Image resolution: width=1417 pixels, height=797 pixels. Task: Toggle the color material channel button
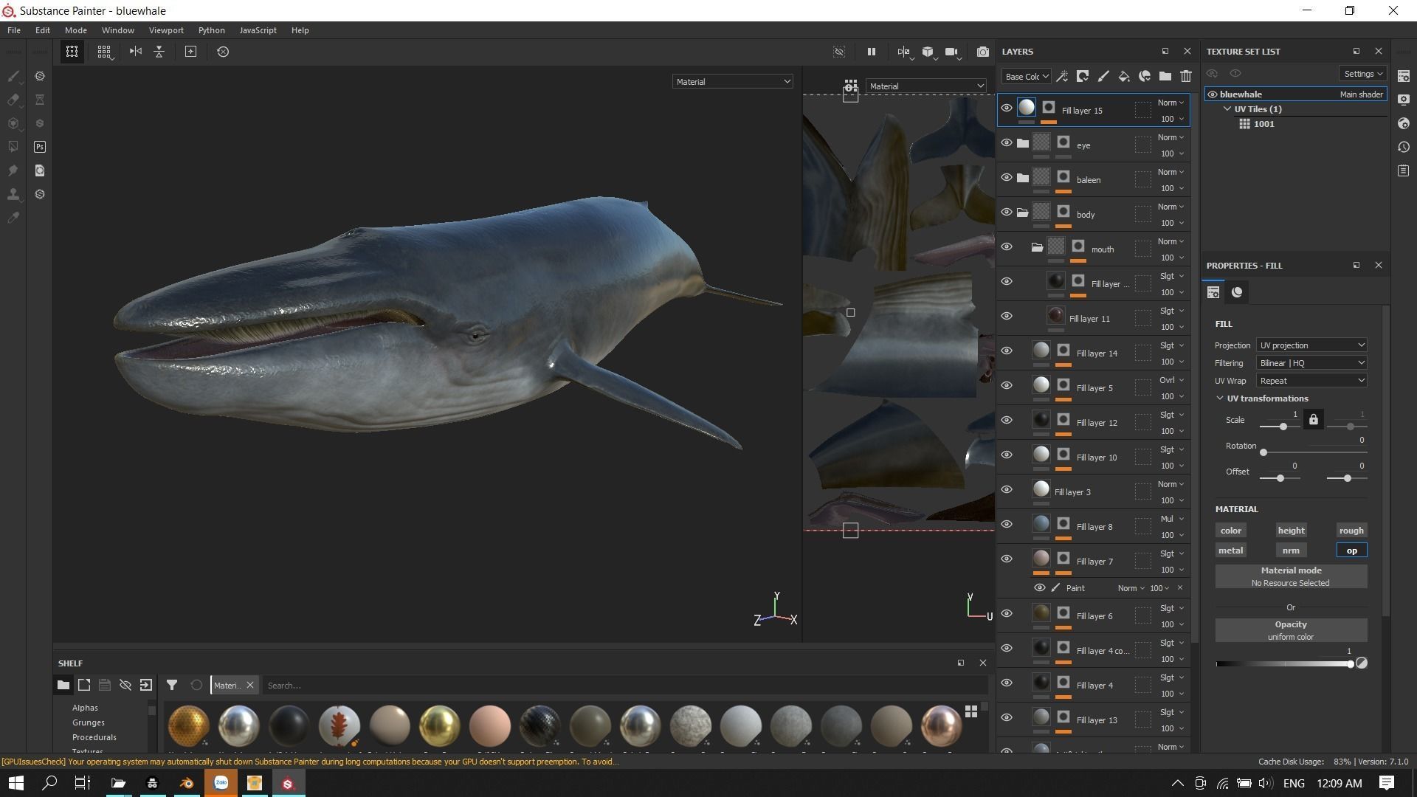[x=1231, y=531]
